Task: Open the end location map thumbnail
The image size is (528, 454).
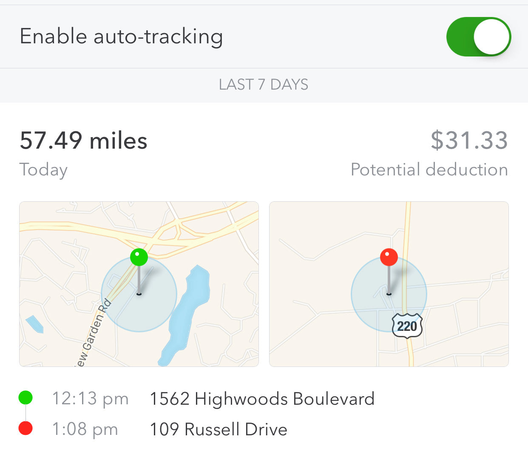Action: [389, 284]
